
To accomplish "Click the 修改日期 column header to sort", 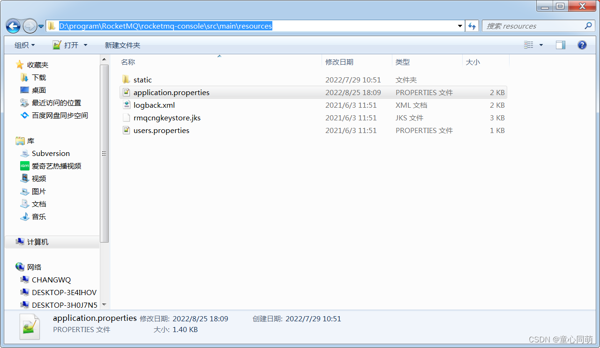I will 339,61.
